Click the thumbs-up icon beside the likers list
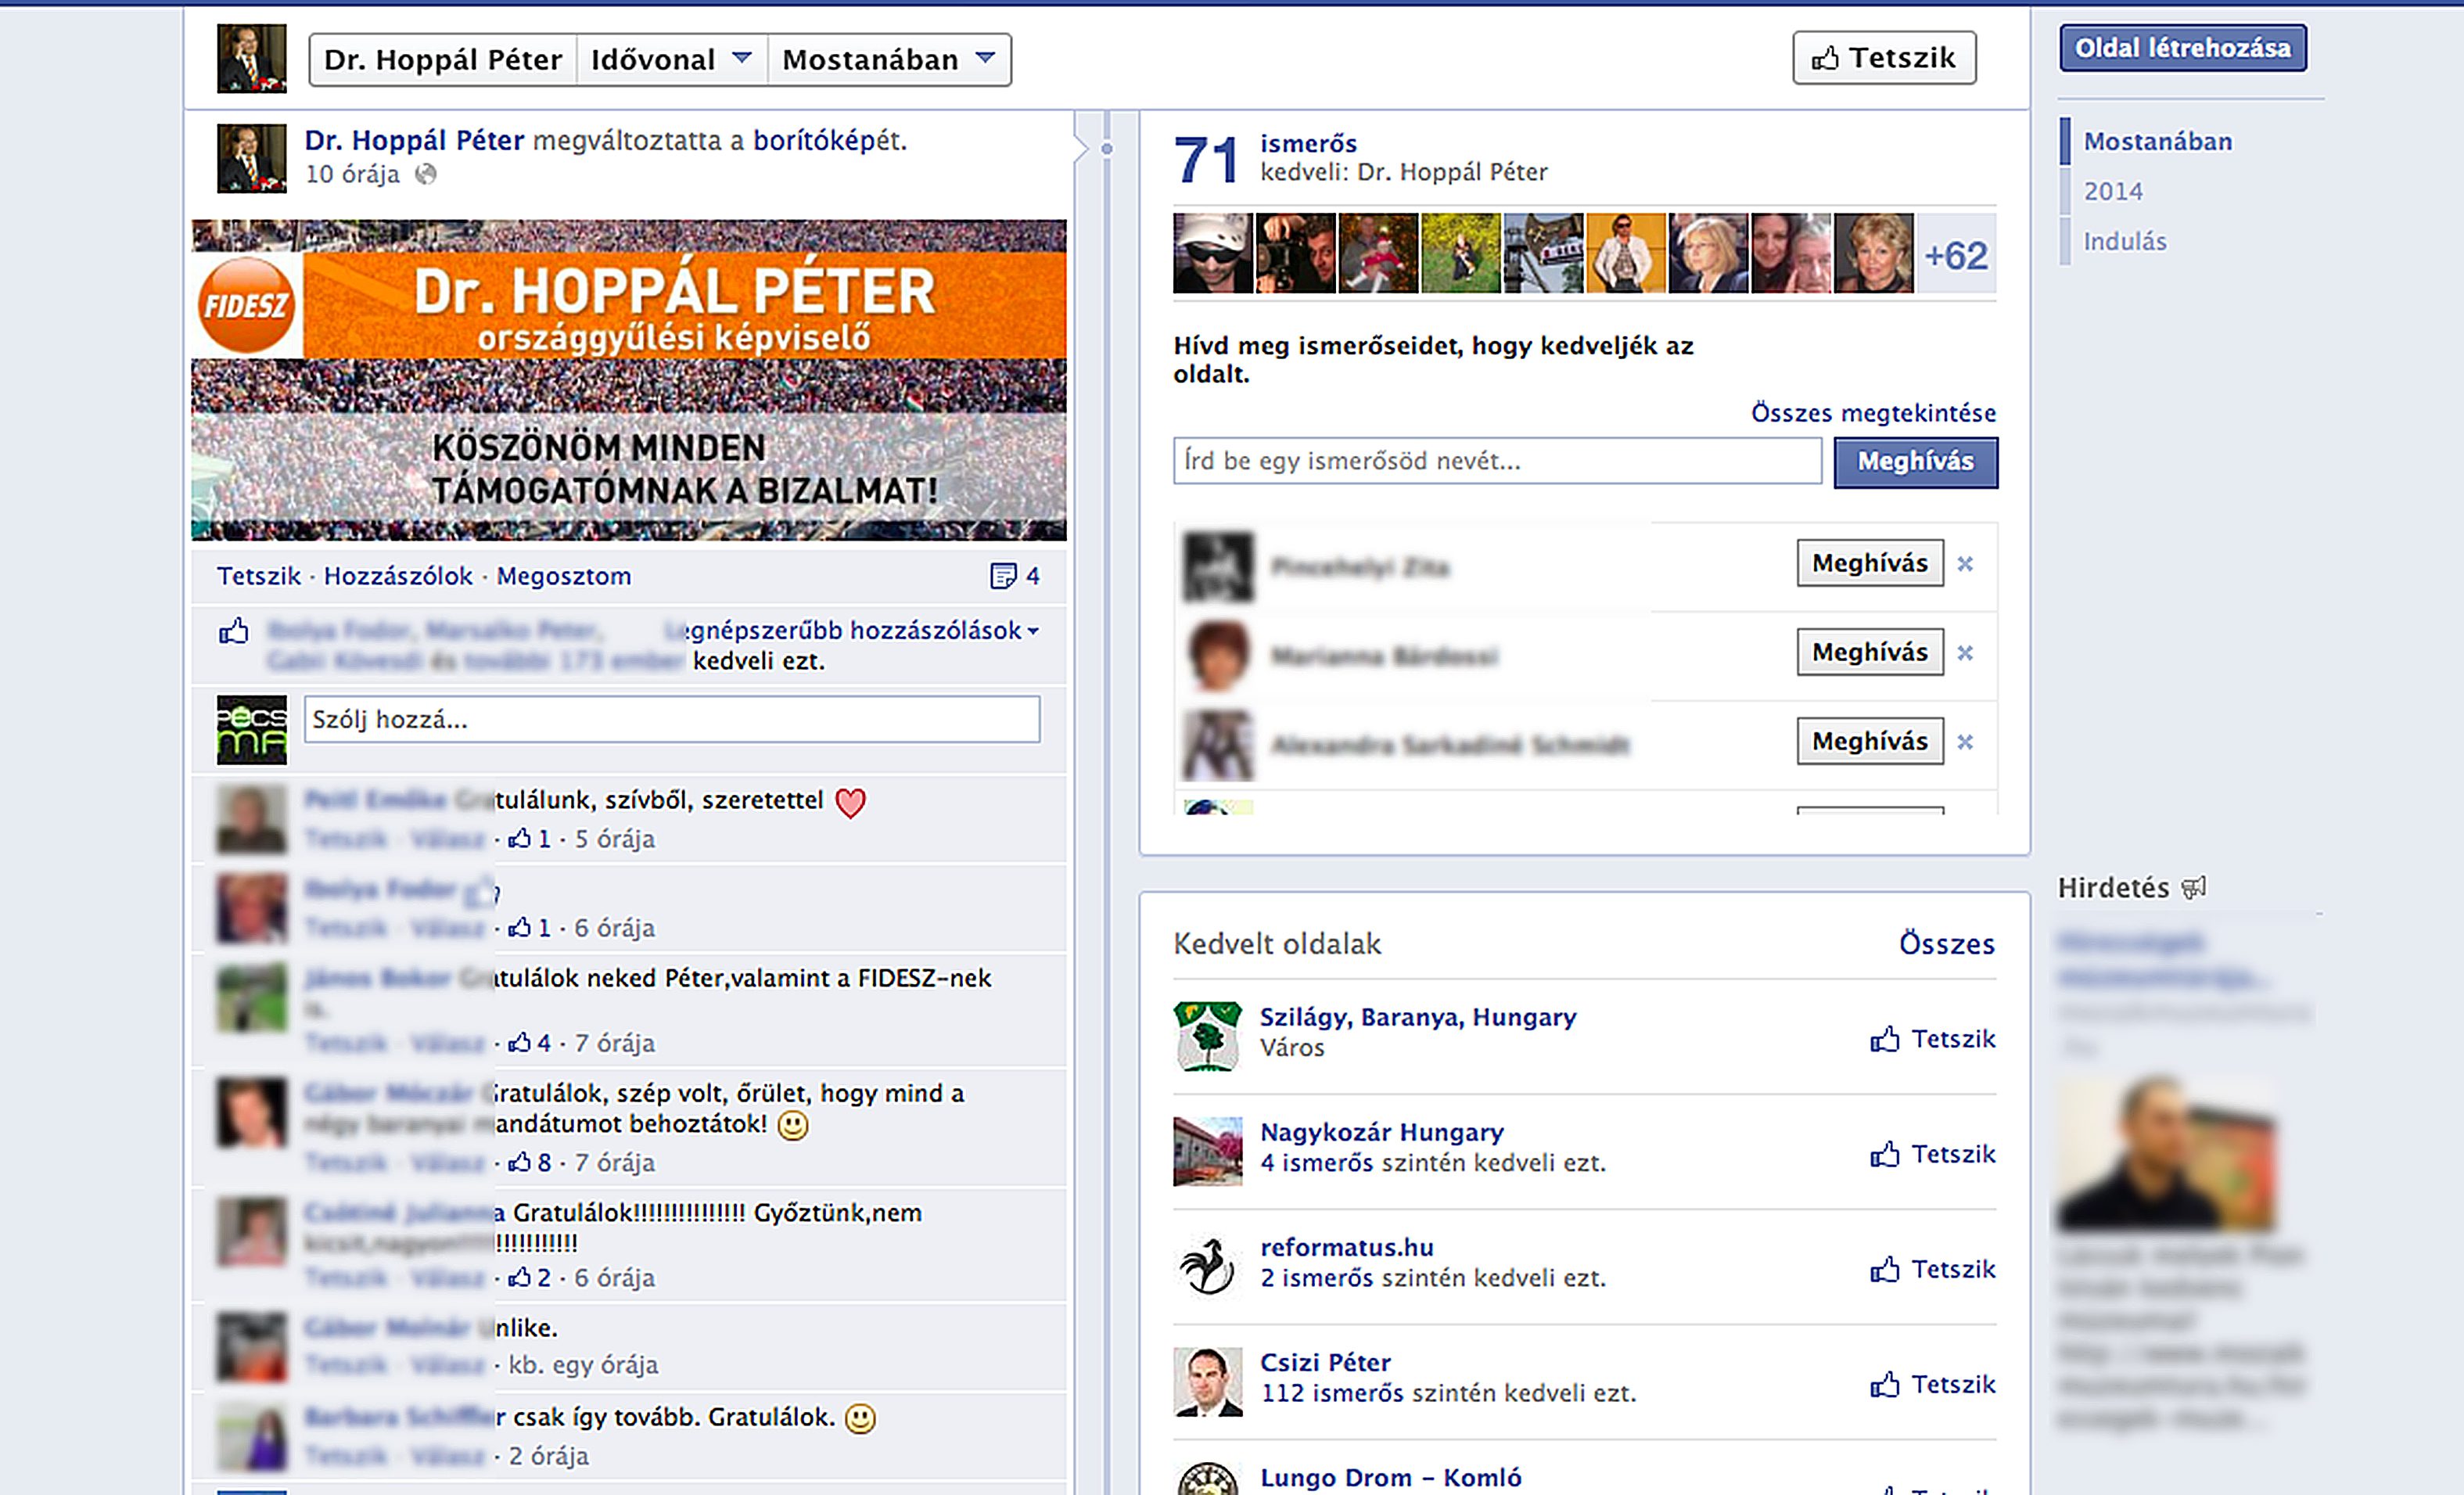 point(233,631)
